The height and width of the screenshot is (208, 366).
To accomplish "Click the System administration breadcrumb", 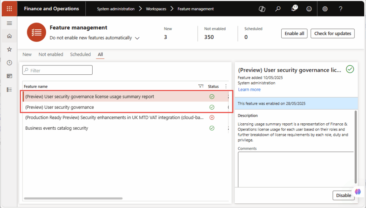I will (x=116, y=9).
